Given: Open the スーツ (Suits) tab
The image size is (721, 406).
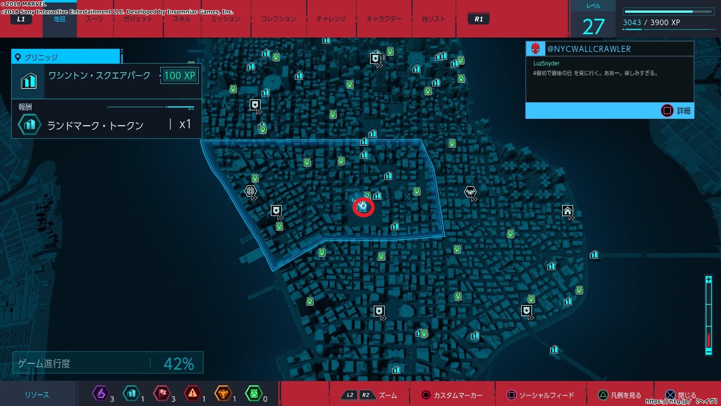Looking at the screenshot, I should tap(94, 19).
